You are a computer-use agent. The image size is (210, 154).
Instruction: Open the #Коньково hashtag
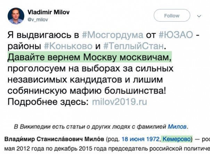68,46
